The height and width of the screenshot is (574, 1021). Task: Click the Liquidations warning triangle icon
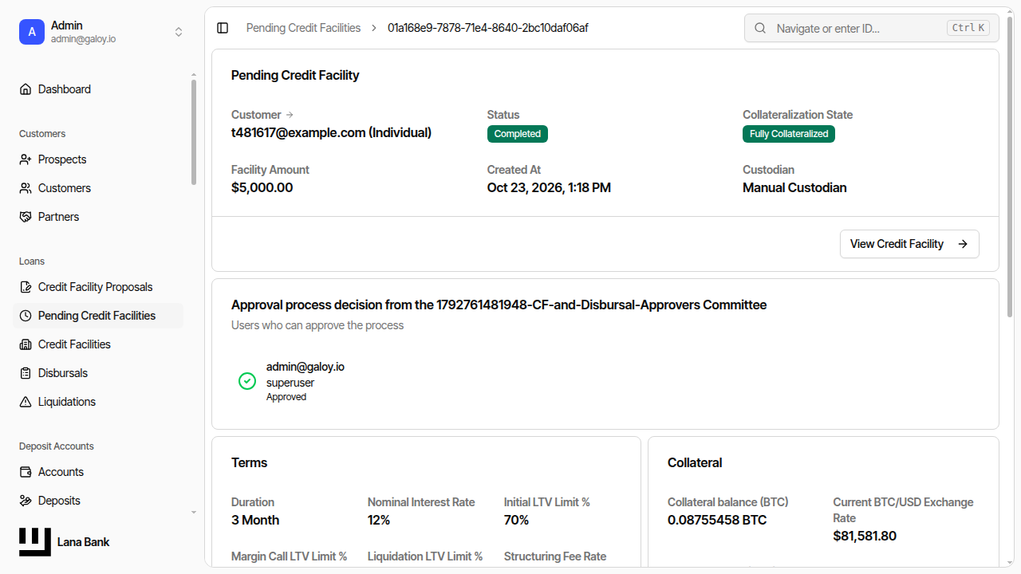click(26, 402)
